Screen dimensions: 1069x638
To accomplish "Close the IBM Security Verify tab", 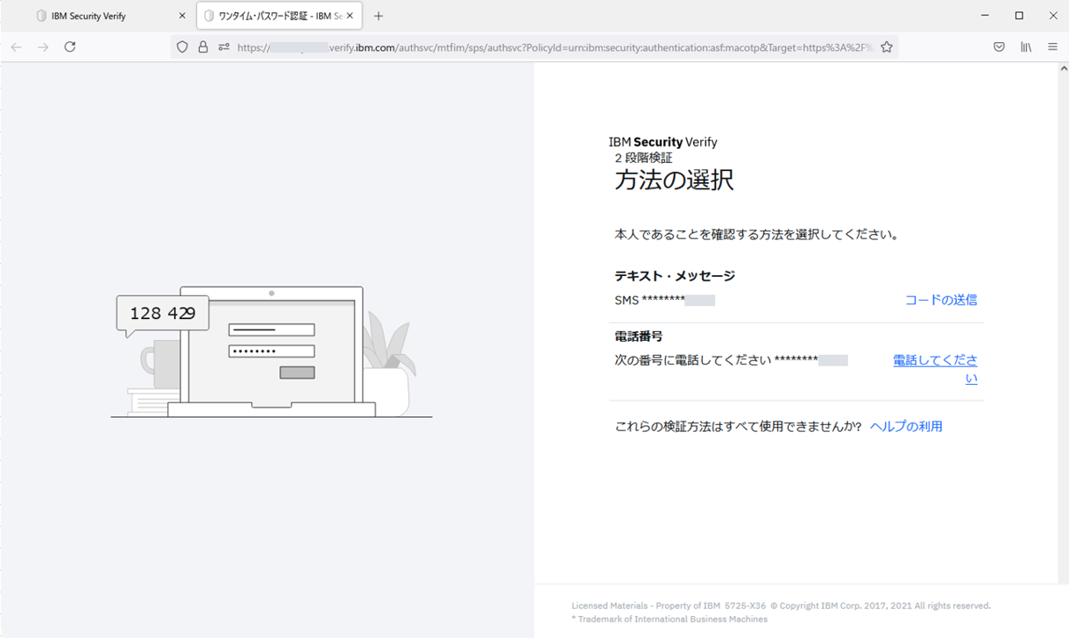I will pos(182,16).
